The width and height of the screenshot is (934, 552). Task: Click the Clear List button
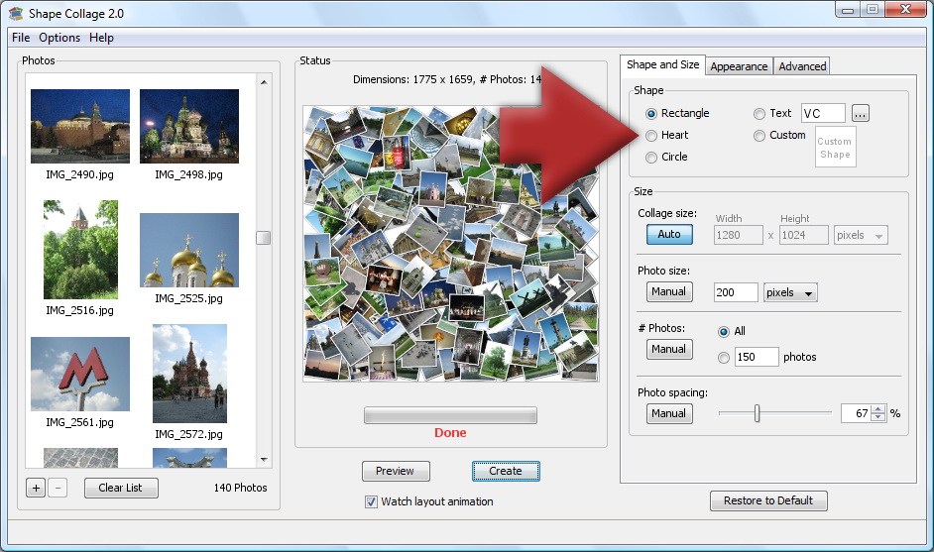click(121, 488)
